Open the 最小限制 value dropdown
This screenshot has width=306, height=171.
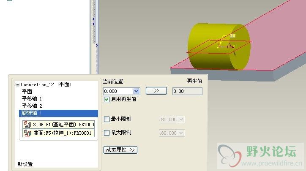[x=181, y=119]
